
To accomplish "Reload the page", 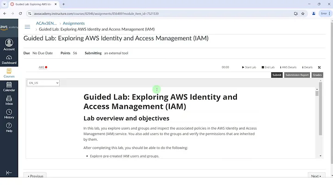I will pyautogui.click(x=20, y=13).
